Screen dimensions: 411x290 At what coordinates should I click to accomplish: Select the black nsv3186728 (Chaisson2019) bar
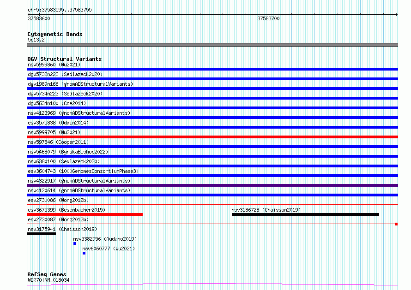point(305,214)
